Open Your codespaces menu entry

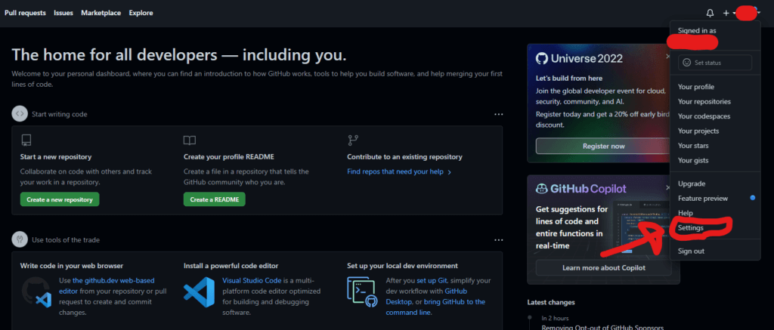coord(704,116)
